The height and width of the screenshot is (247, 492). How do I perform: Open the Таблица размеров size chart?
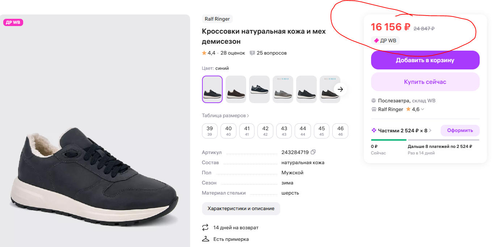(225, 116)
